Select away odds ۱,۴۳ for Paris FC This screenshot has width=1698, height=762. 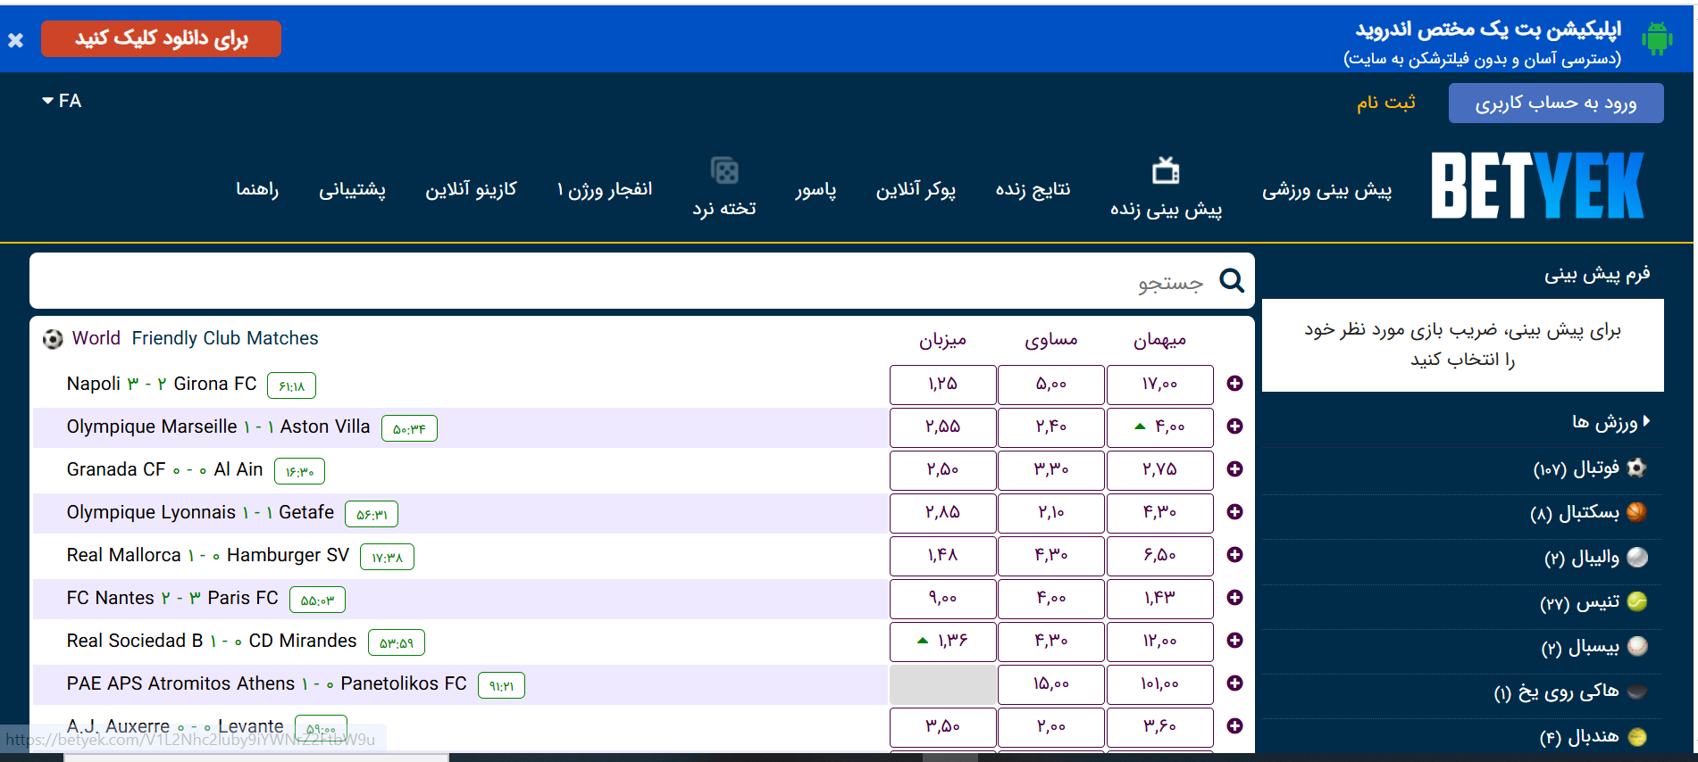(1159, 599)
